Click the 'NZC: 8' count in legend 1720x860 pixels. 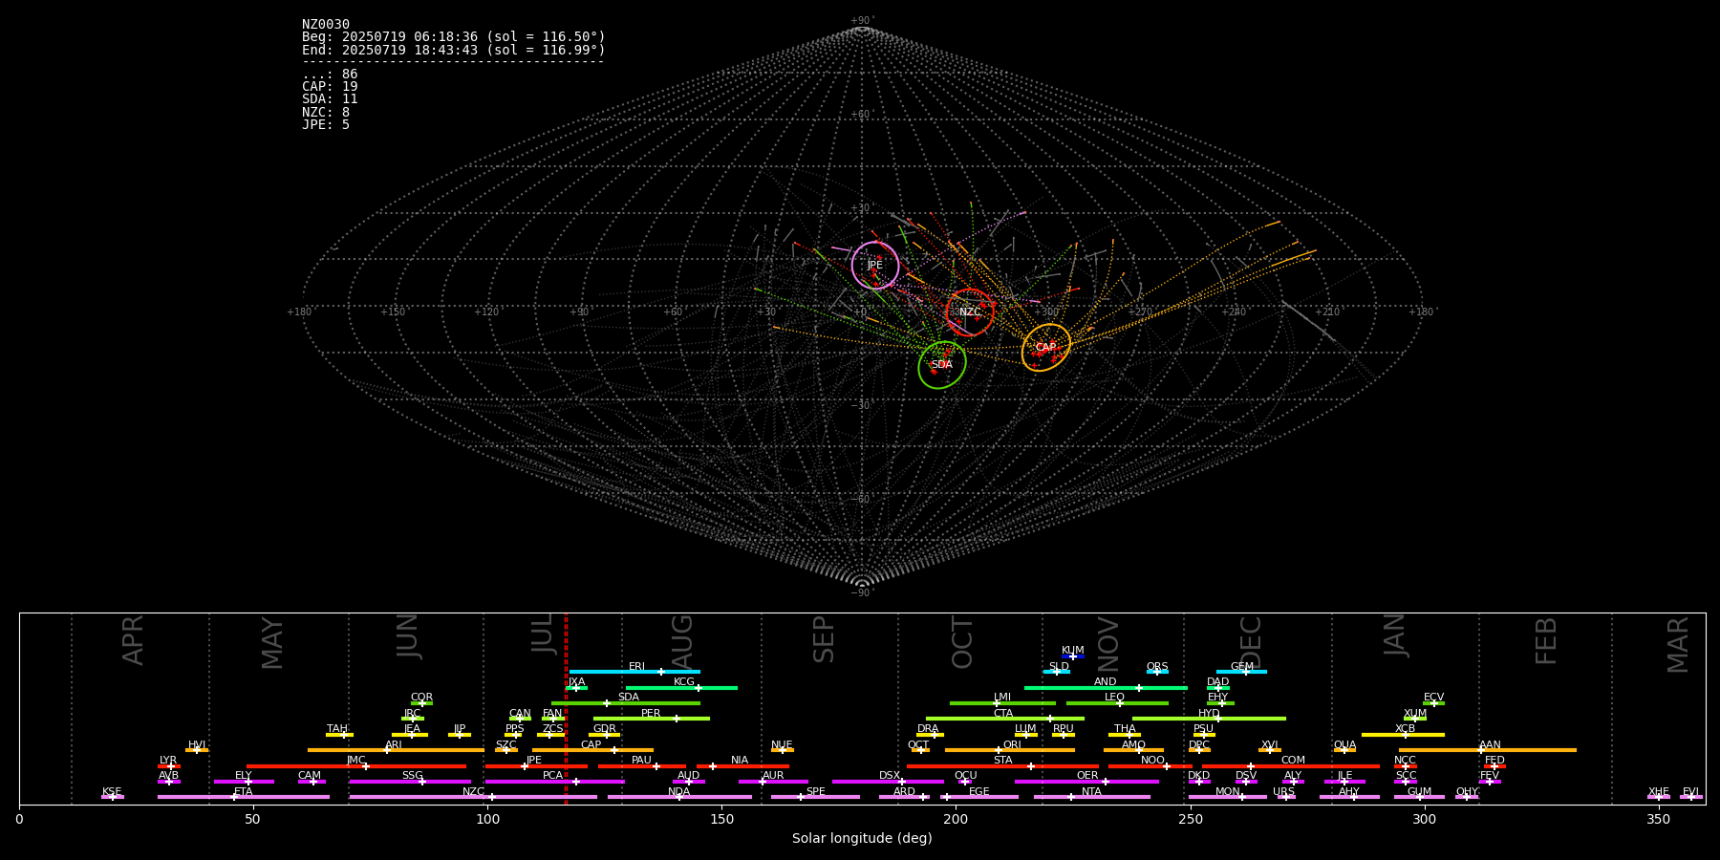[x=326, y=113]
